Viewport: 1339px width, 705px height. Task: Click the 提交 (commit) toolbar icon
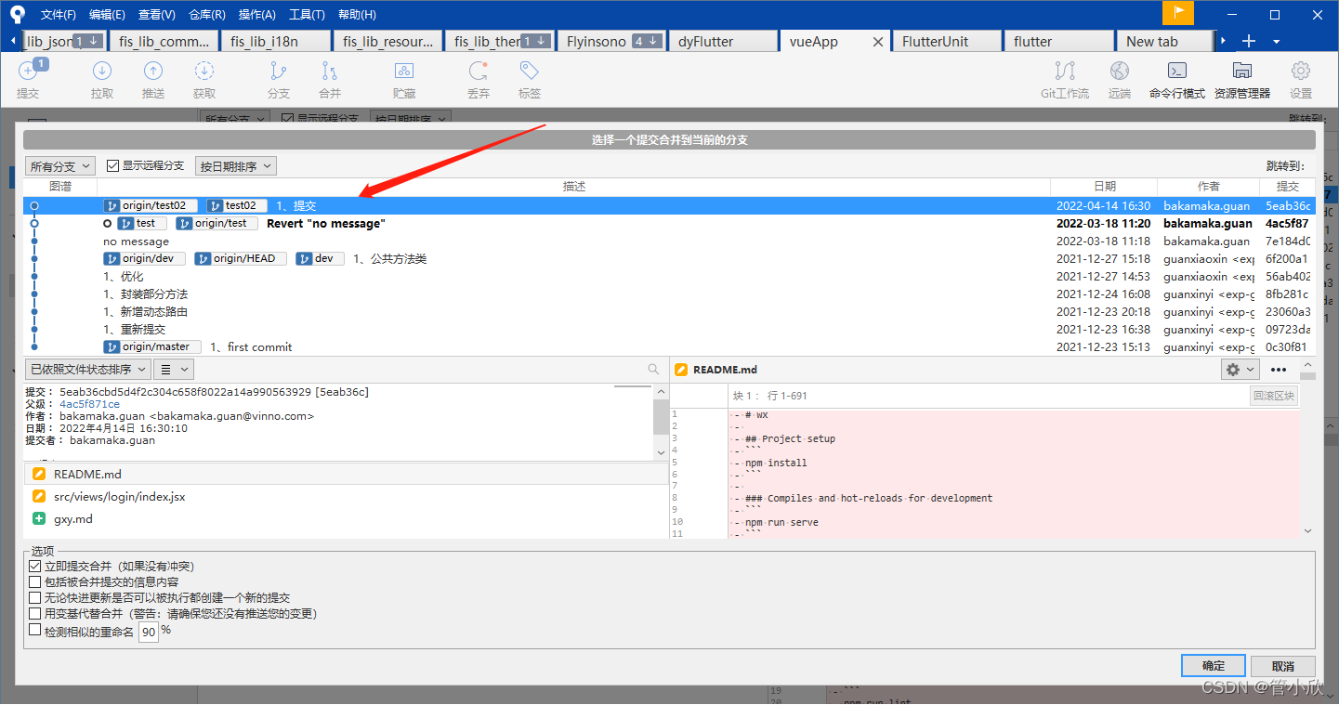tap(29, 72)
